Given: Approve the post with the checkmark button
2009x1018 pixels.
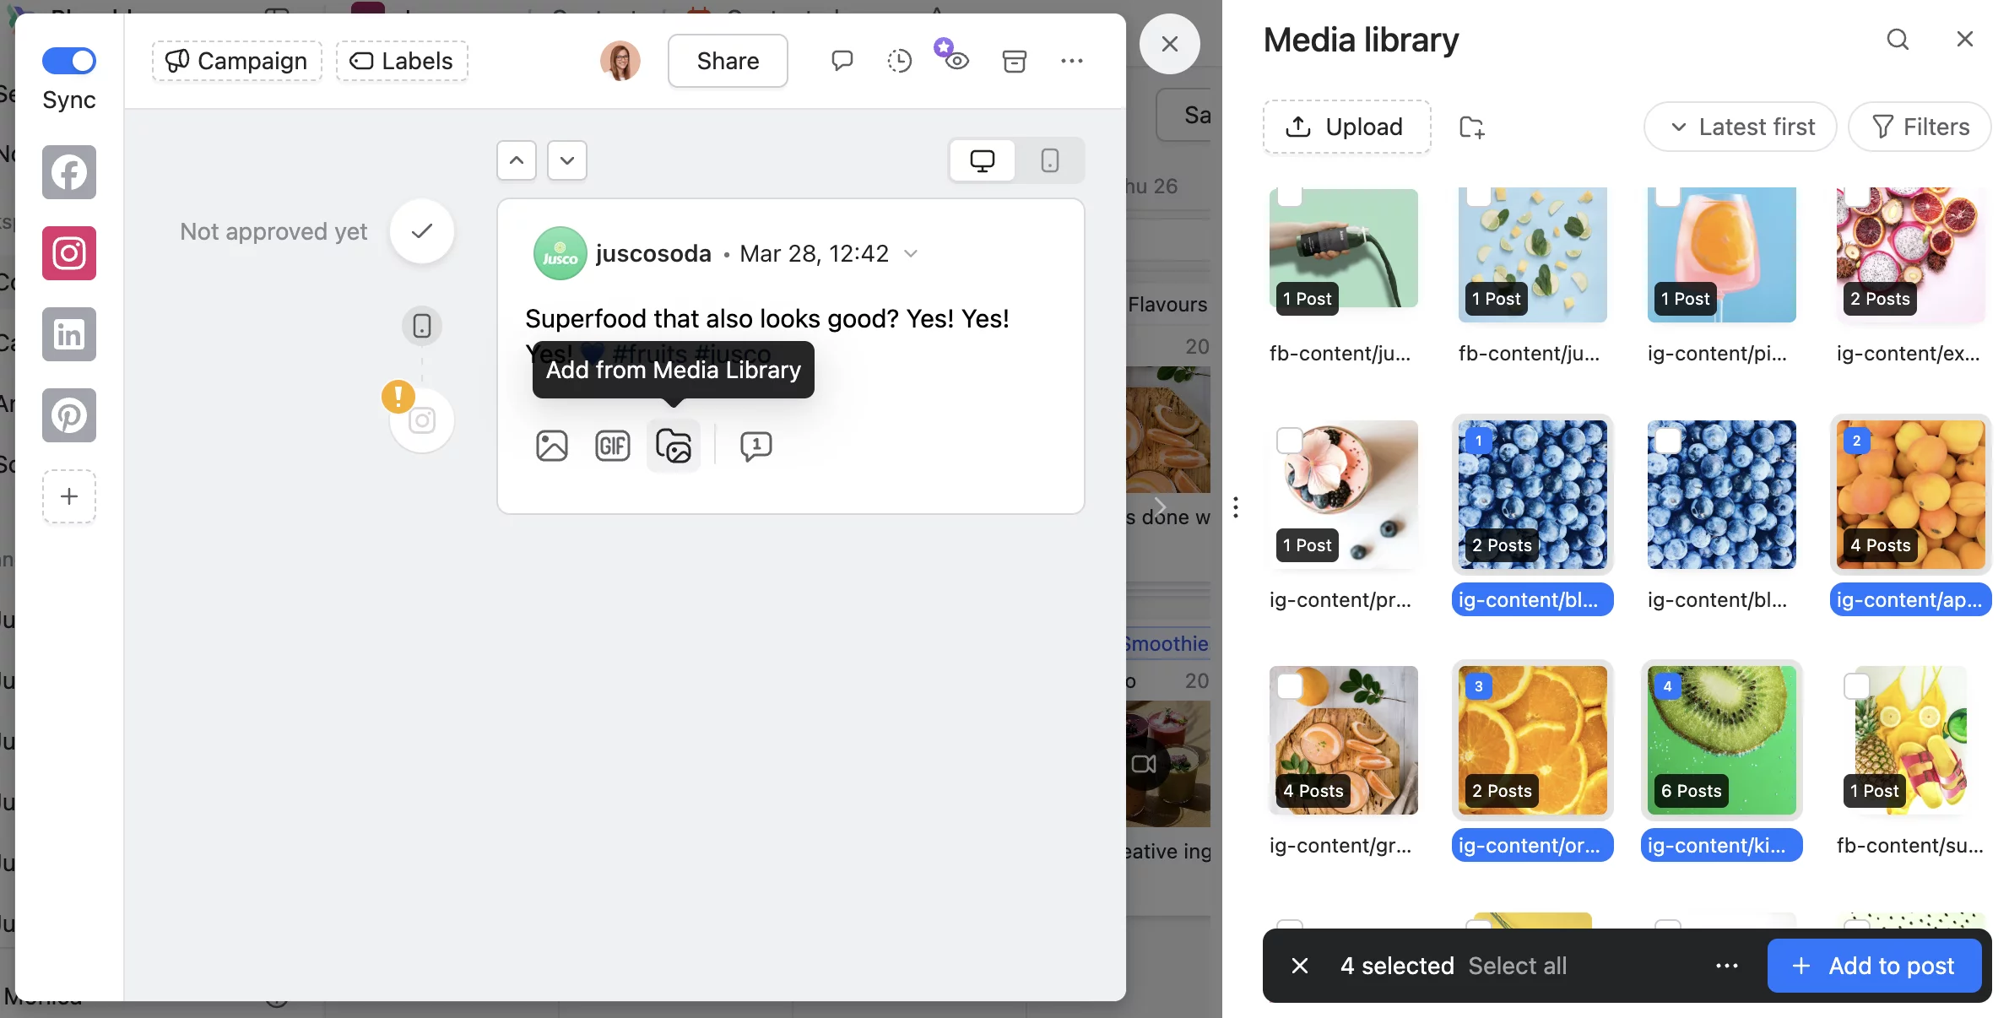Looking at the screenshot, I should 422,231.
